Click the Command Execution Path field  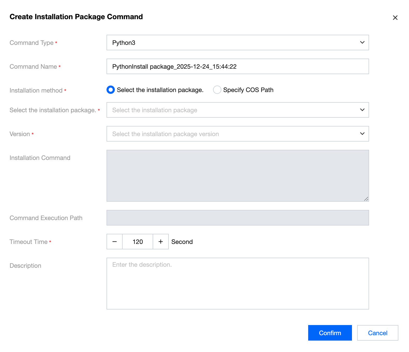[x=237, y=218]
